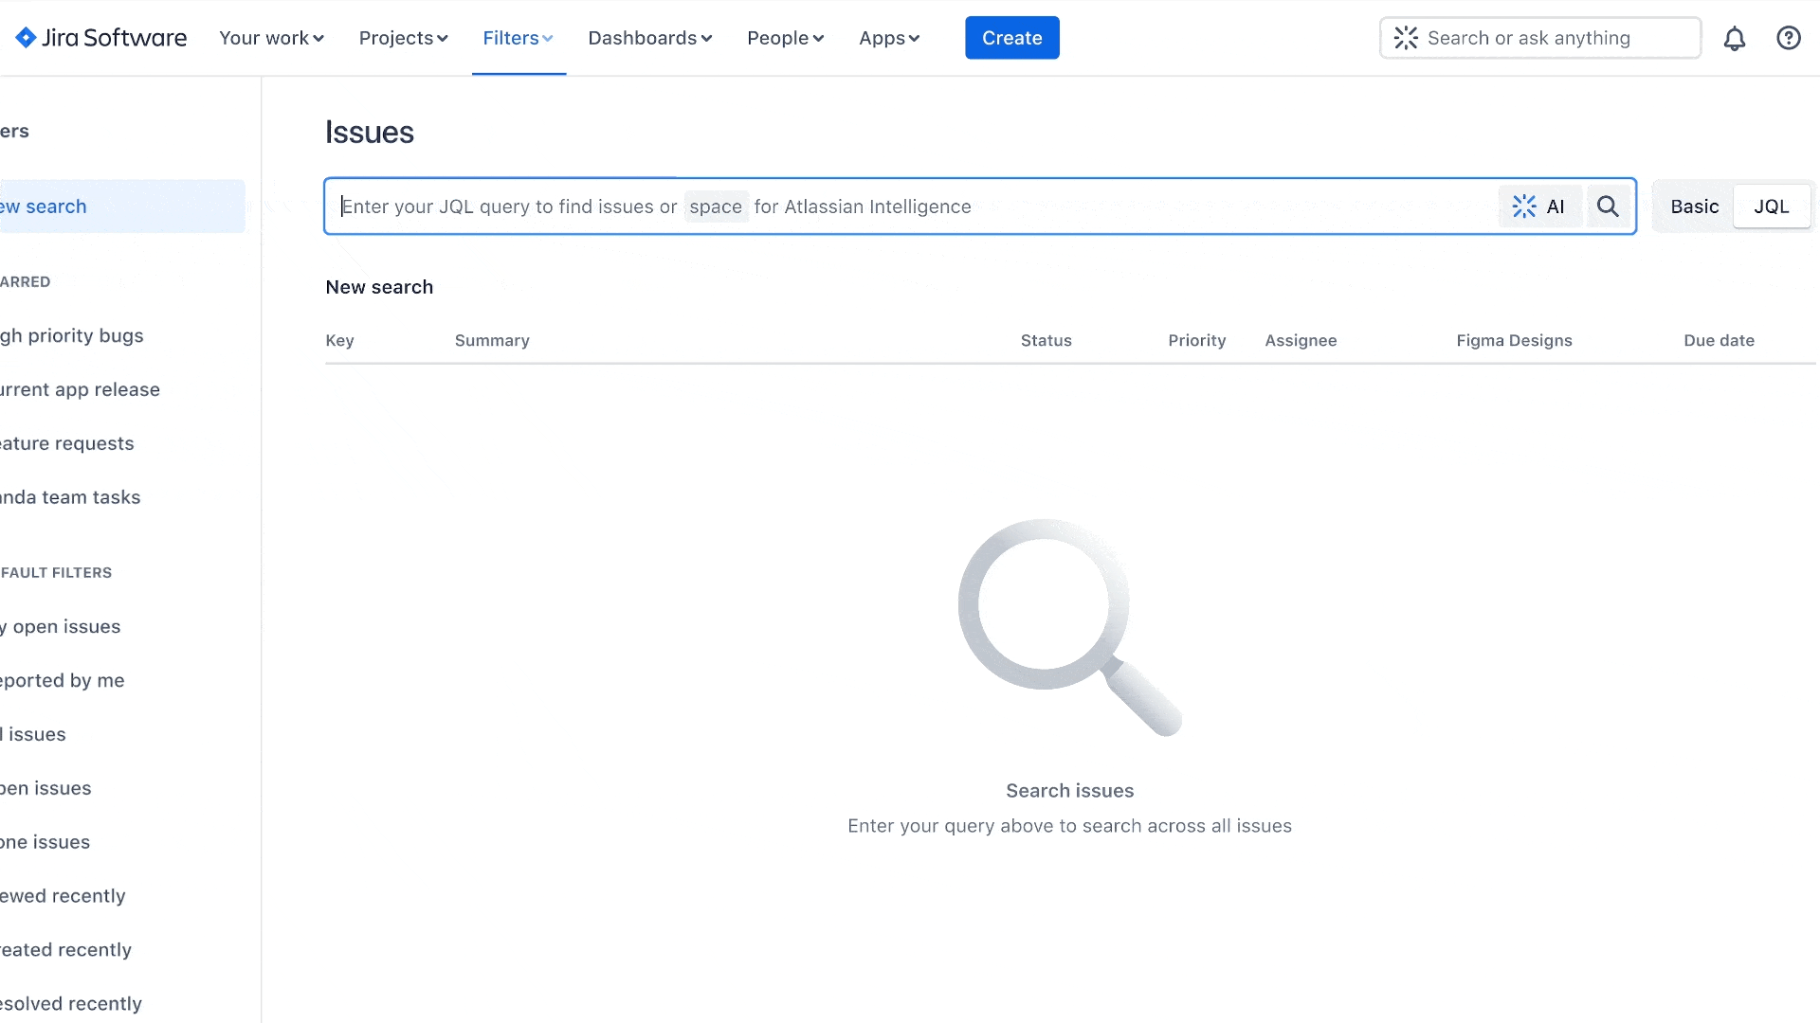Viewport: 1820px width, 1023px height.
Task: Expand the Apps dropdown menu
Action: coord(889,38)
